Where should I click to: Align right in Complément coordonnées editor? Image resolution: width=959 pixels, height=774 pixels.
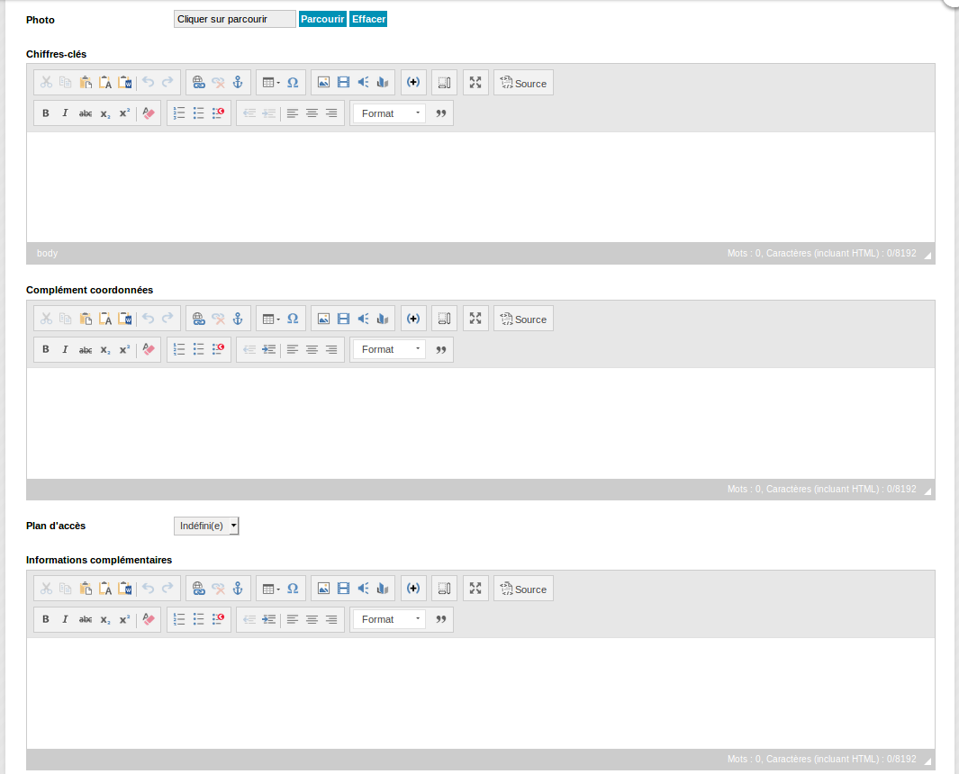tap(331, 350)
